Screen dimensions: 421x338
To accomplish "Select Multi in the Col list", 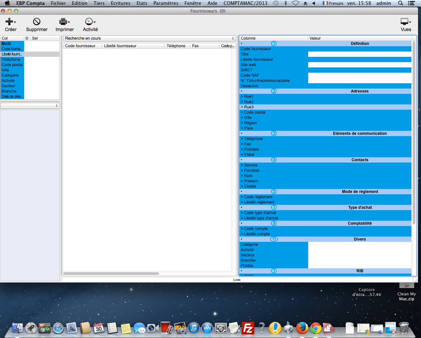I will pos(12,44).
